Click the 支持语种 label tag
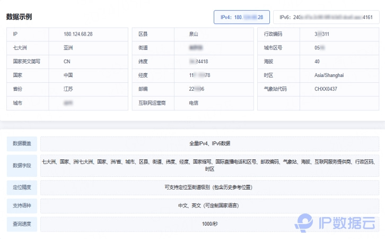 click(x=22, y=206)
